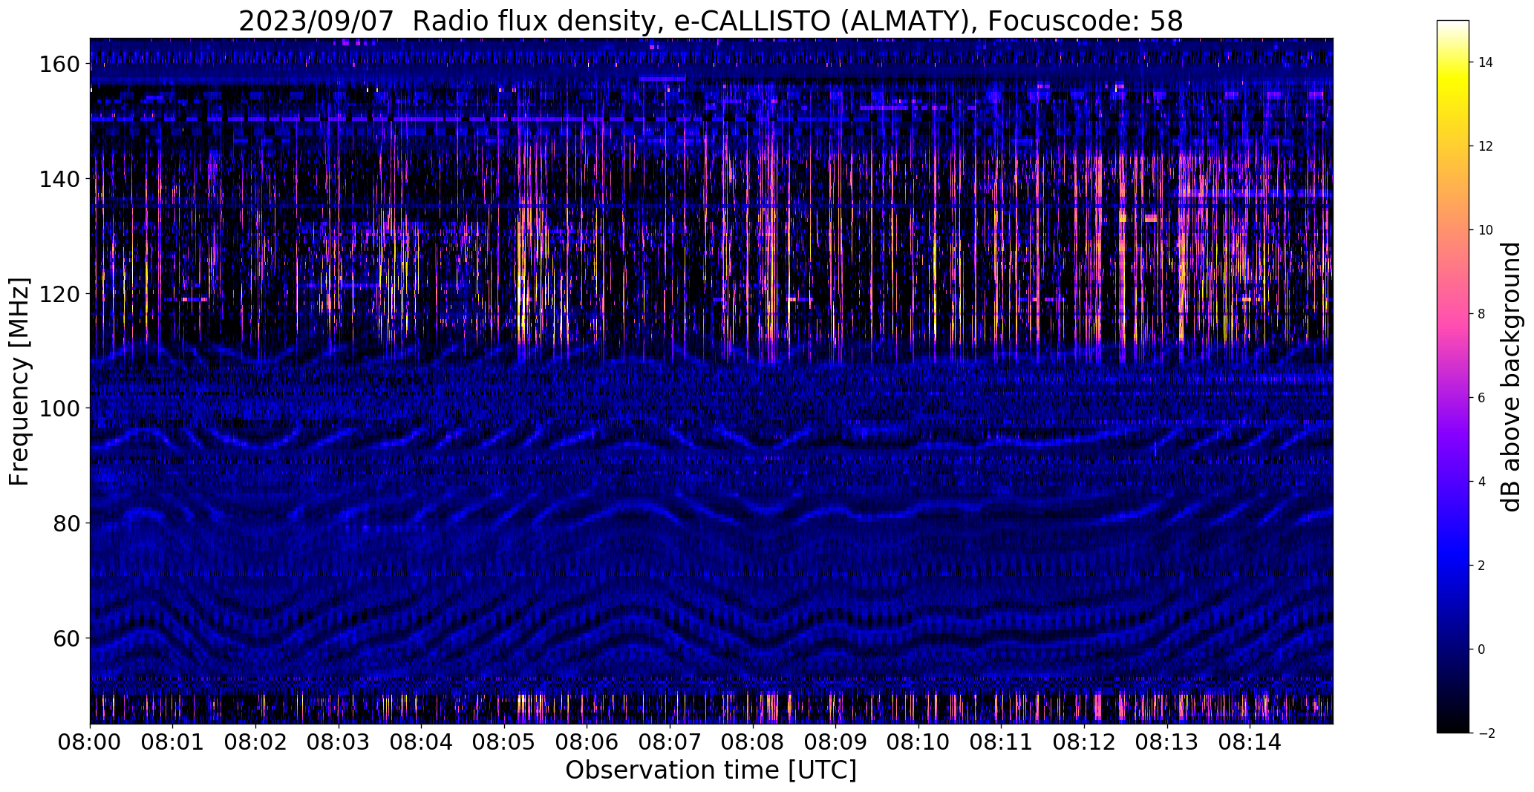Viewport: 1534px width, 792px height.
Task: Click the 08:06 time tick label
Action: pyautogui.click(x=587, y=743)
